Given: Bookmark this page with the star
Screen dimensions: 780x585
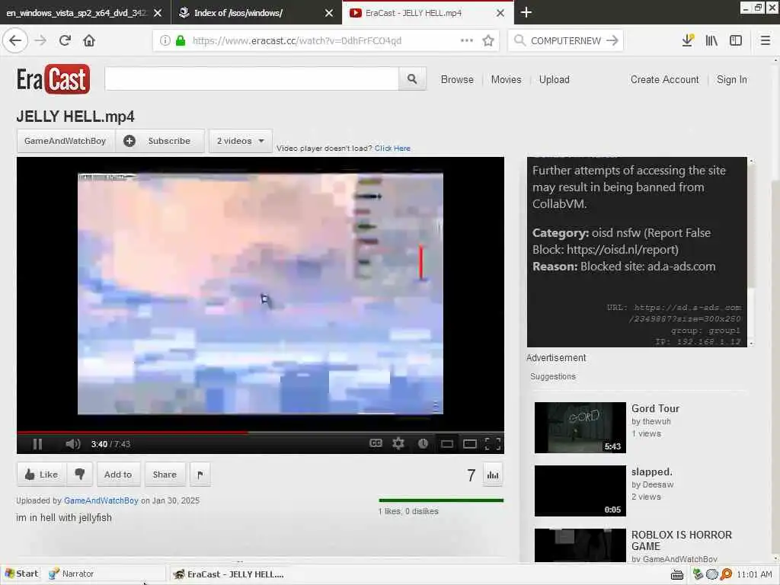Looking at the screenshot, I should [488, 40].
